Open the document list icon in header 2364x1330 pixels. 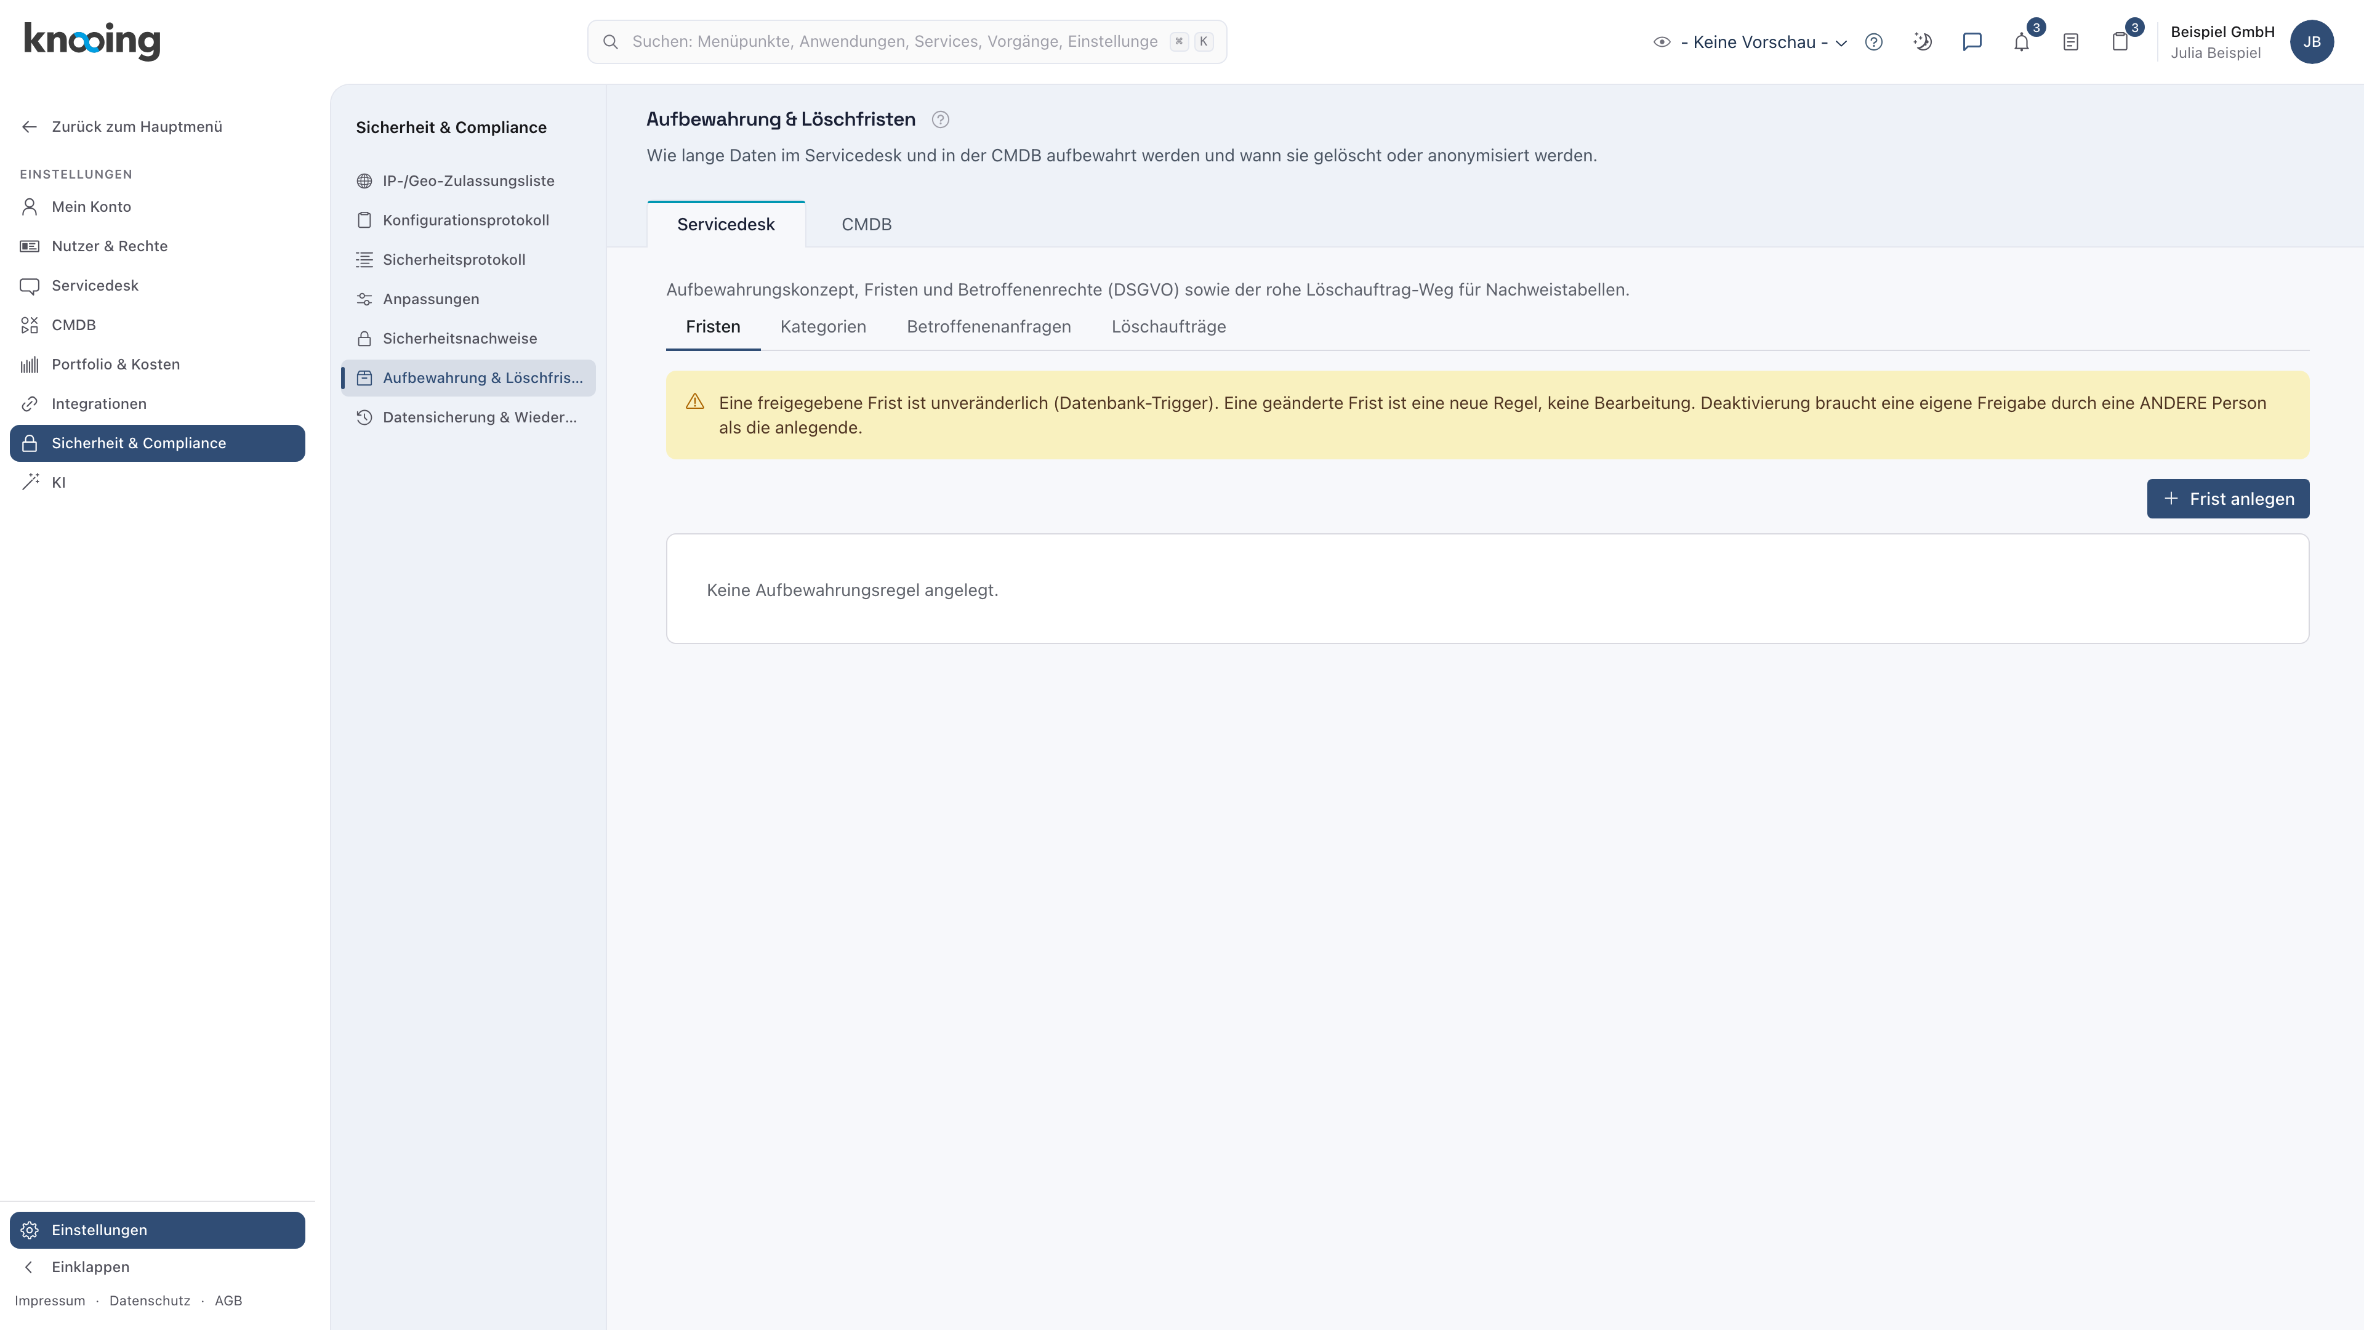pos(2070,41)
